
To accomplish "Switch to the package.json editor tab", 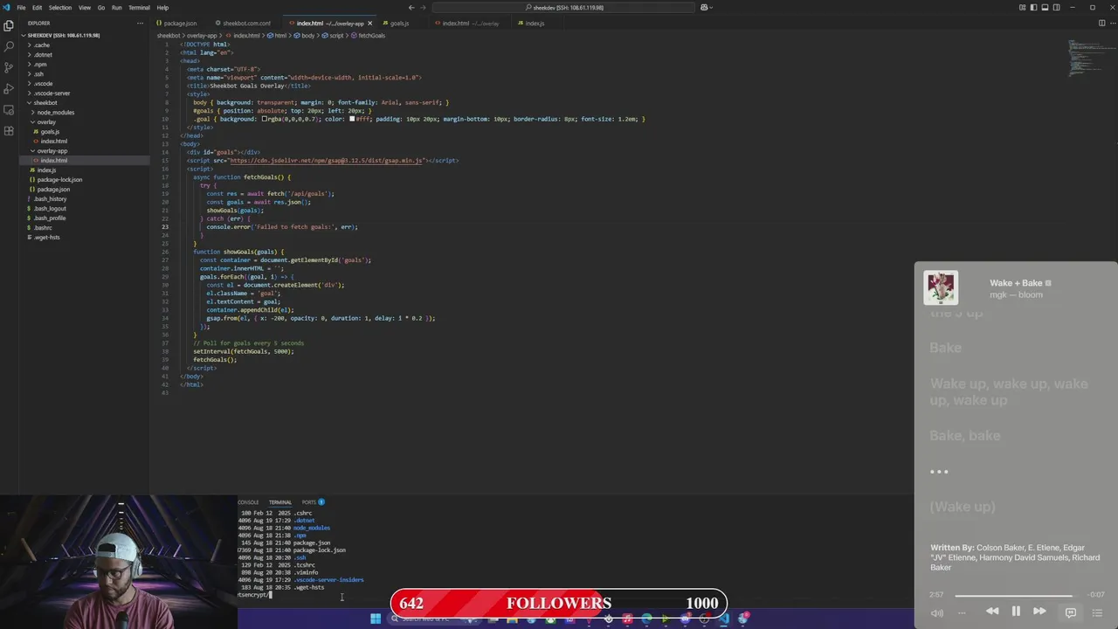I will [x=177, y=24].
